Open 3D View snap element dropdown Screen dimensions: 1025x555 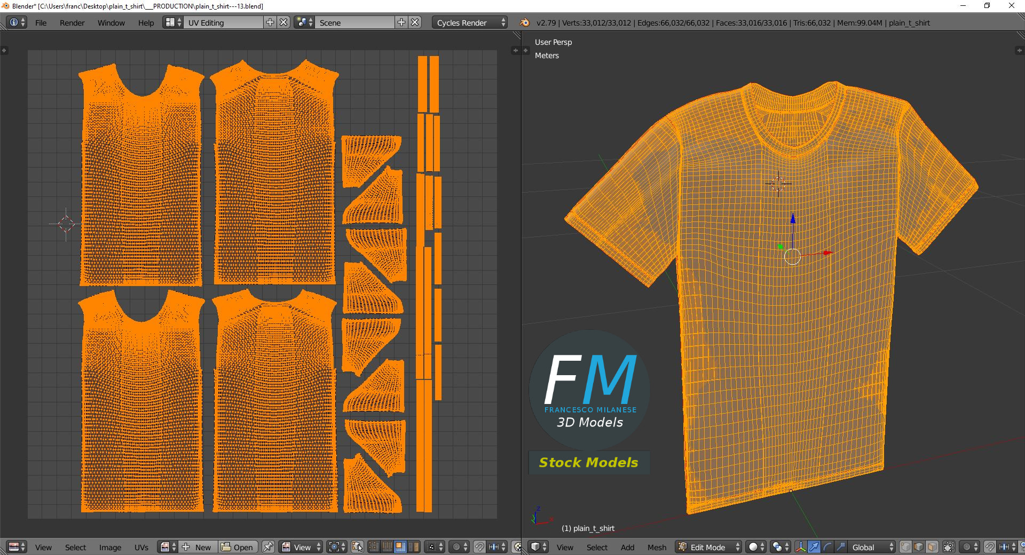click(x=1008, y=547)
